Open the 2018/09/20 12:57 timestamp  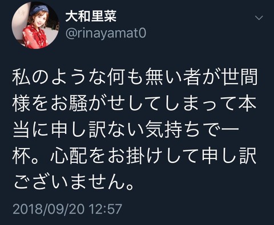click(67, 209)
